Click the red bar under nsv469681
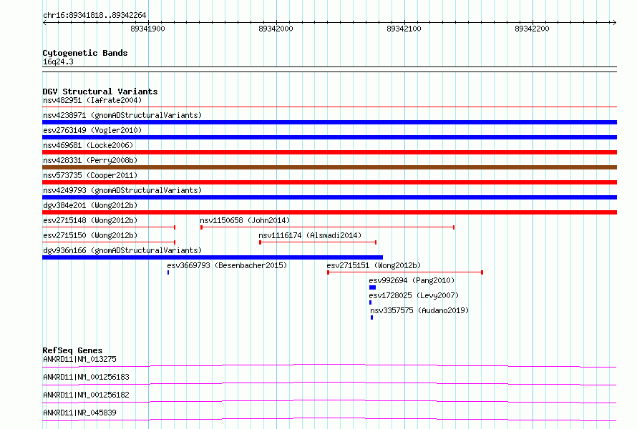637x429 pixels. pos(329,152)
